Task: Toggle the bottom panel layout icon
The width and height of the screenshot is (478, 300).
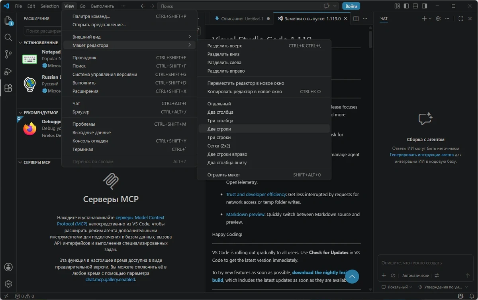Action: coord(415,6)
